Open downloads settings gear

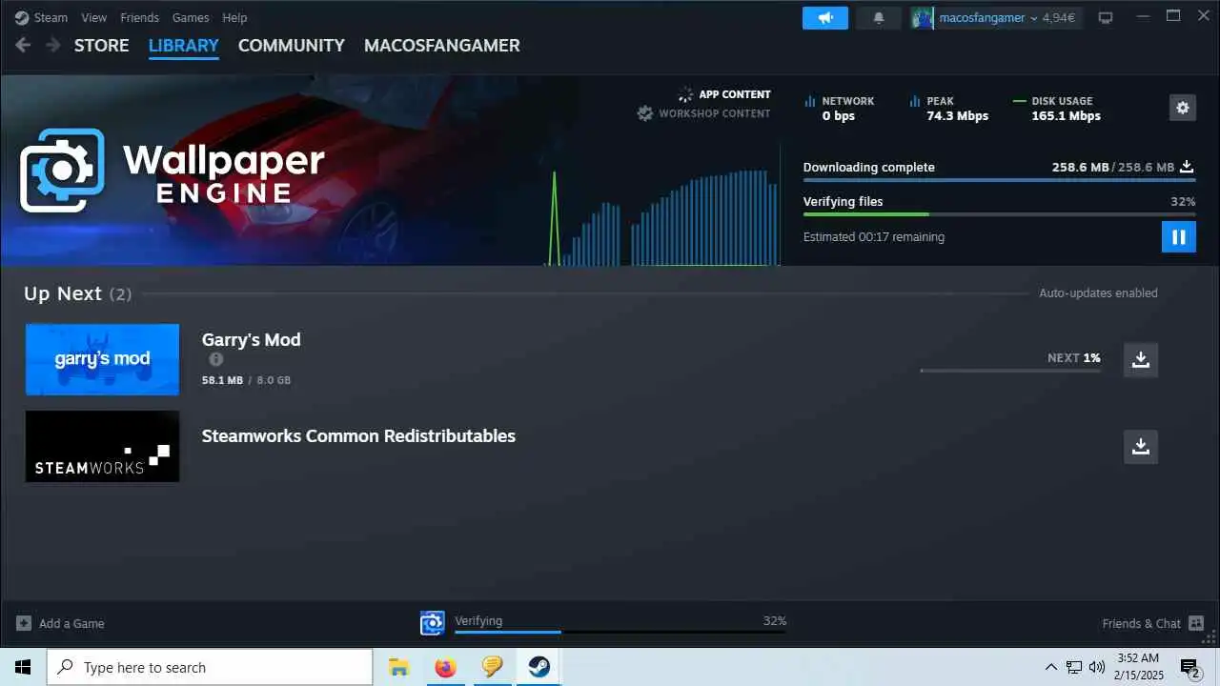[1183, 108]
